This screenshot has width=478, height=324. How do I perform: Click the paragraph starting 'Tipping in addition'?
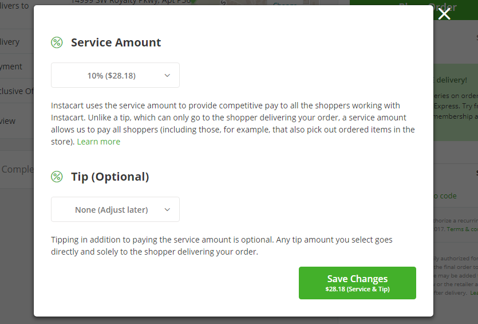pos(222,245)
